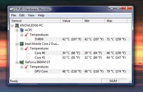
Task: Click the resize grip in status bar corner
Action: click(130, 81)
